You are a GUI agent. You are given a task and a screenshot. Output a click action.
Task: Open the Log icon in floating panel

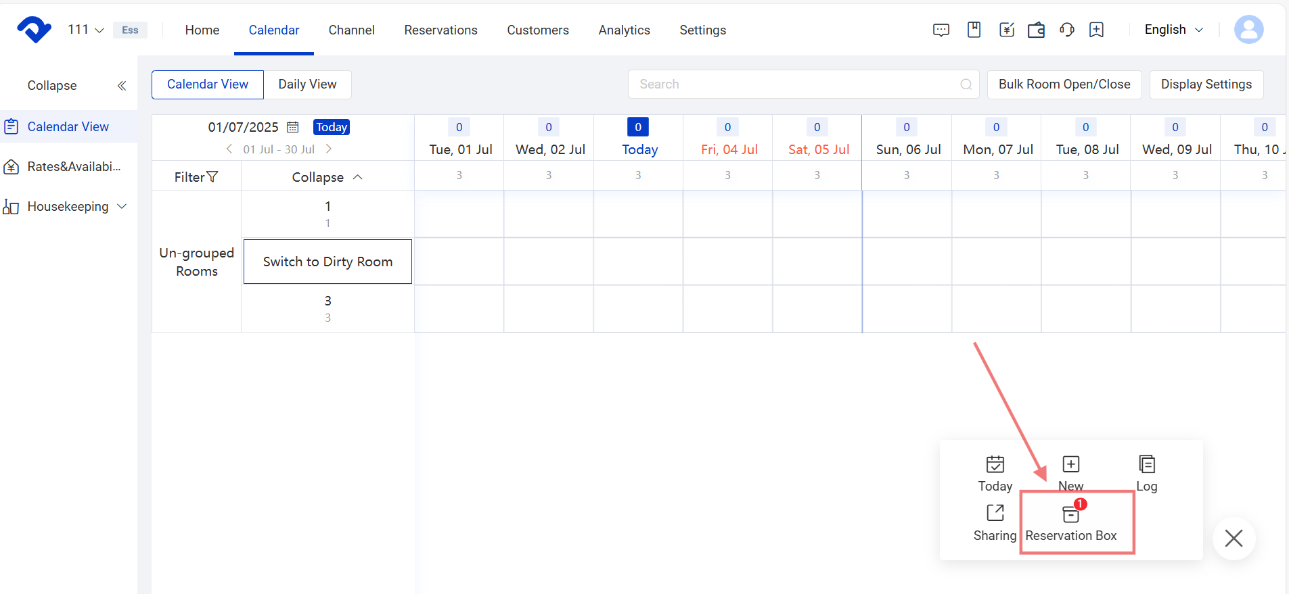click(1146, 465)
